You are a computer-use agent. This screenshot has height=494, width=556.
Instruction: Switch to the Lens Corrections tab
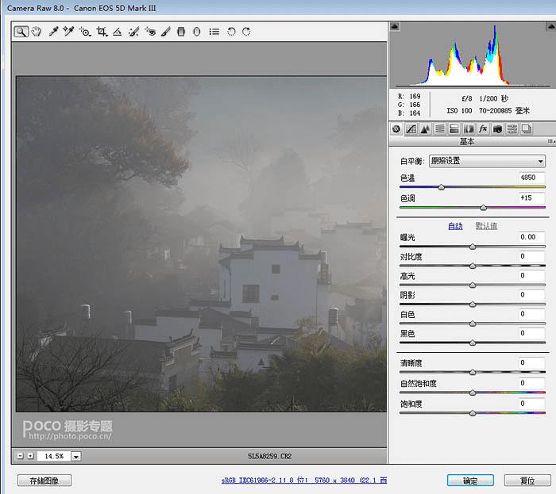[469, 128]
